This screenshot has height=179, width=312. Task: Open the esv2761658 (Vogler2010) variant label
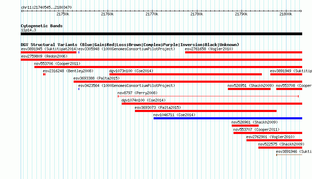pyautogui.click(x=209, y=49)
